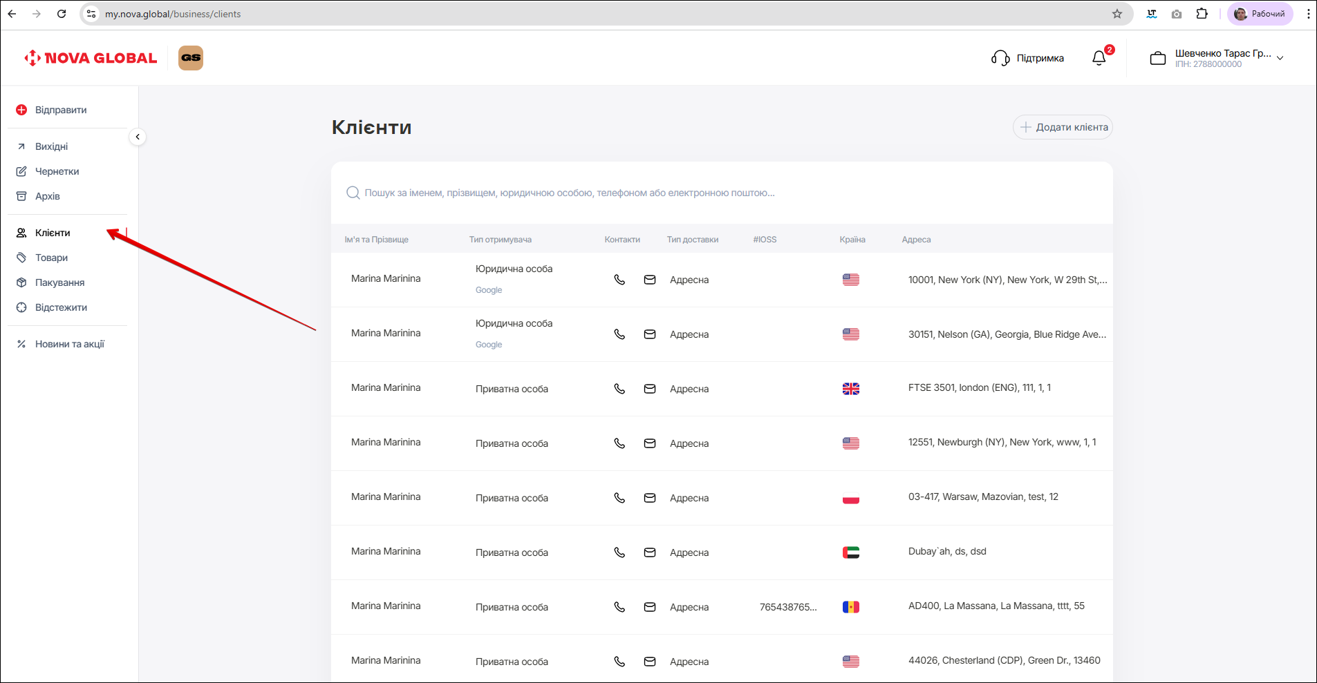Click email icon for Dubay`ah client row
The width and height of the screenshot is (1317, 683).
[650, 552]
